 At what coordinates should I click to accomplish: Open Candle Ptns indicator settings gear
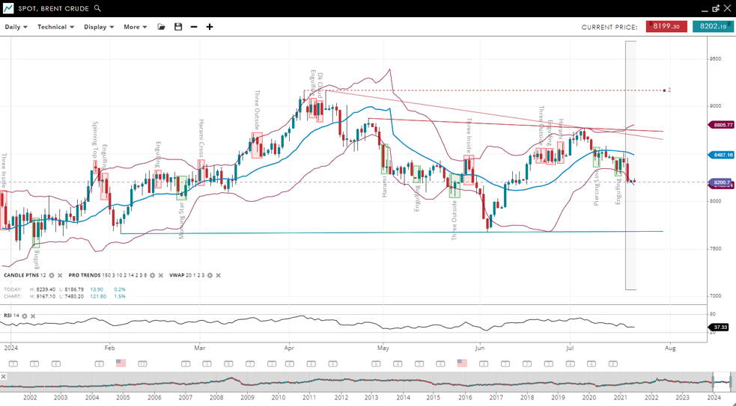[52, 276]
